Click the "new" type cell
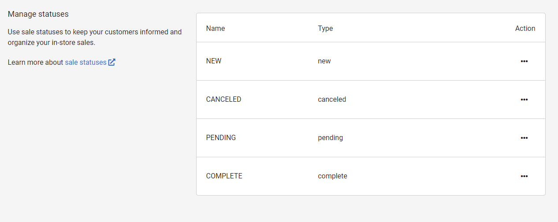558x222 pixels. click(324, 61)
